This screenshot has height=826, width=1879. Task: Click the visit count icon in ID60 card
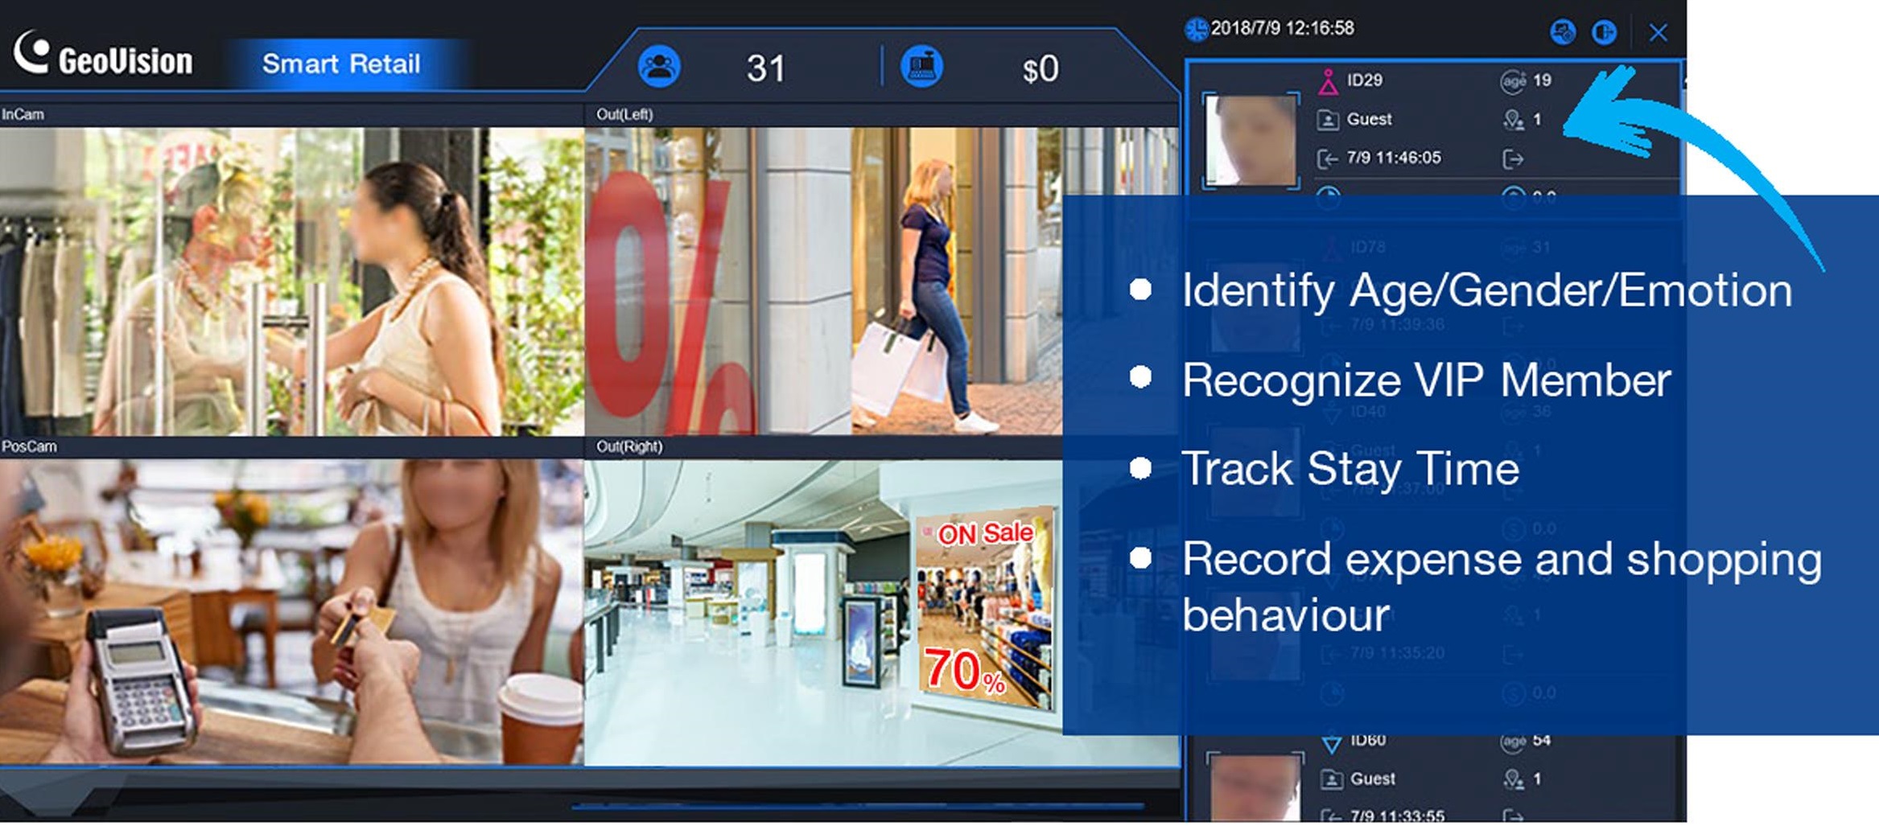(1514, 779)
